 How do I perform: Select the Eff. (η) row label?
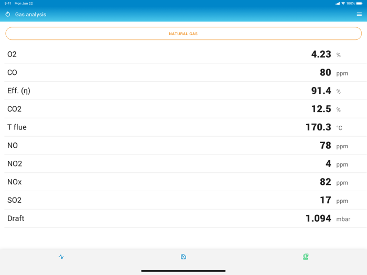pyautogui.click(x=19, y=91)
